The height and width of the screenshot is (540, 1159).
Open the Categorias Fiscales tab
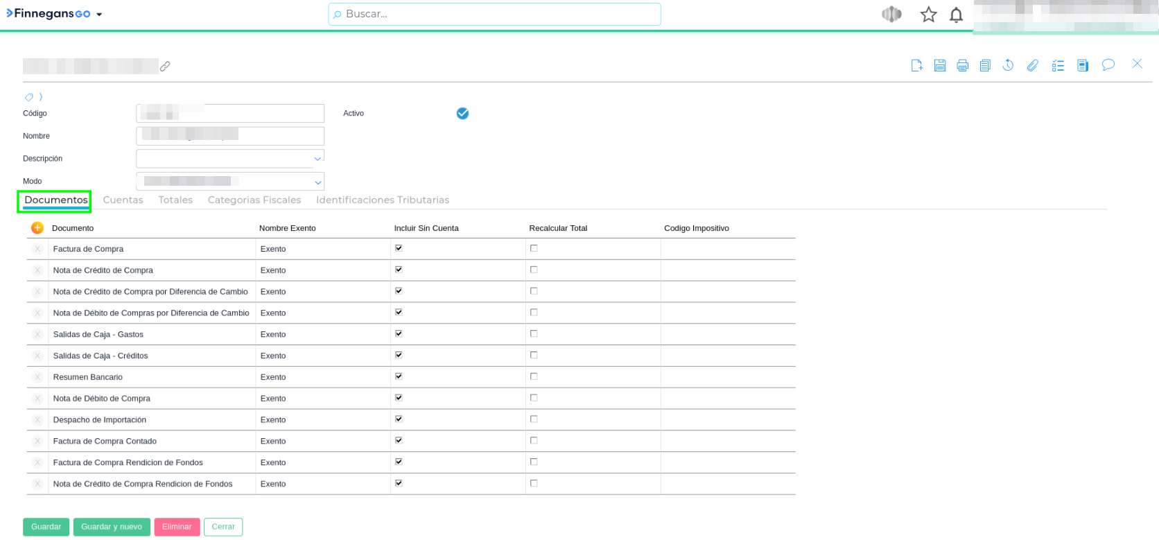click(254, 200)
